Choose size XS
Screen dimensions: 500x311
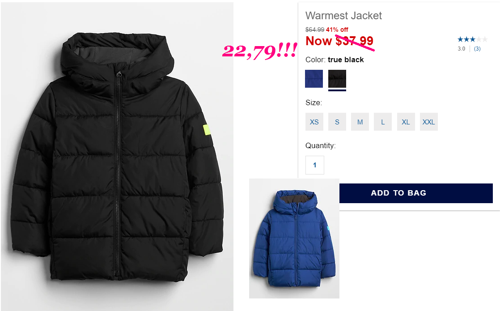[314, 122]
